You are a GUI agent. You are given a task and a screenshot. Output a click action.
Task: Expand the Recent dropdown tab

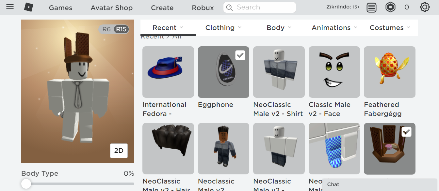point(168,28)
